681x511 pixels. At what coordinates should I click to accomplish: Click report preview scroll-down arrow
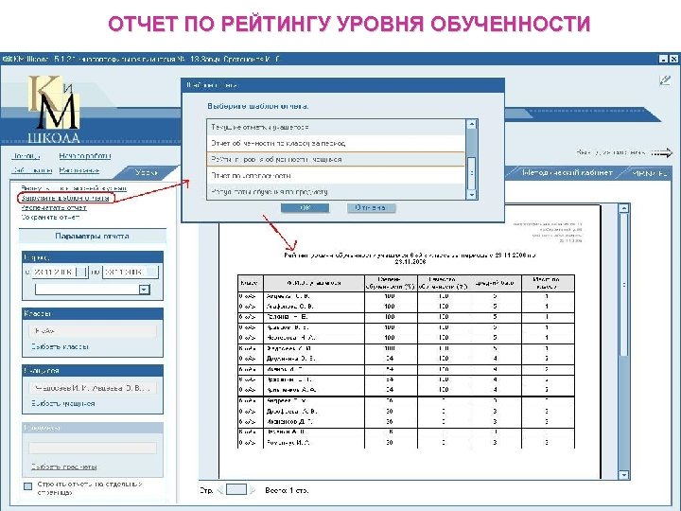click(623, 475)
